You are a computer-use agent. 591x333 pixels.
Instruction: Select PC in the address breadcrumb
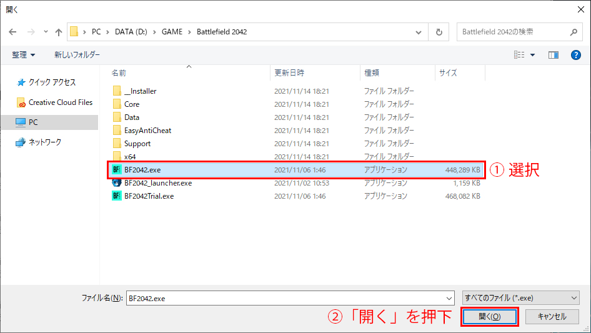click(96, 32)
